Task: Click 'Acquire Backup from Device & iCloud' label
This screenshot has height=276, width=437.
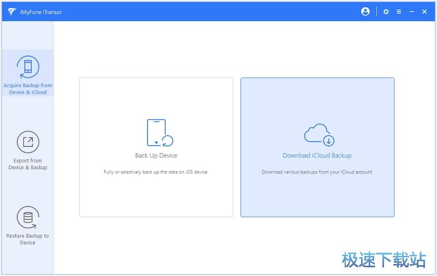Action: 28,89
